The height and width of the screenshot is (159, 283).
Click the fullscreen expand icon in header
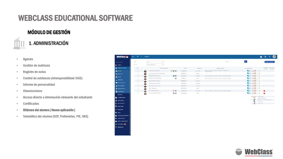pyautogui.click(x=270, y=57)
